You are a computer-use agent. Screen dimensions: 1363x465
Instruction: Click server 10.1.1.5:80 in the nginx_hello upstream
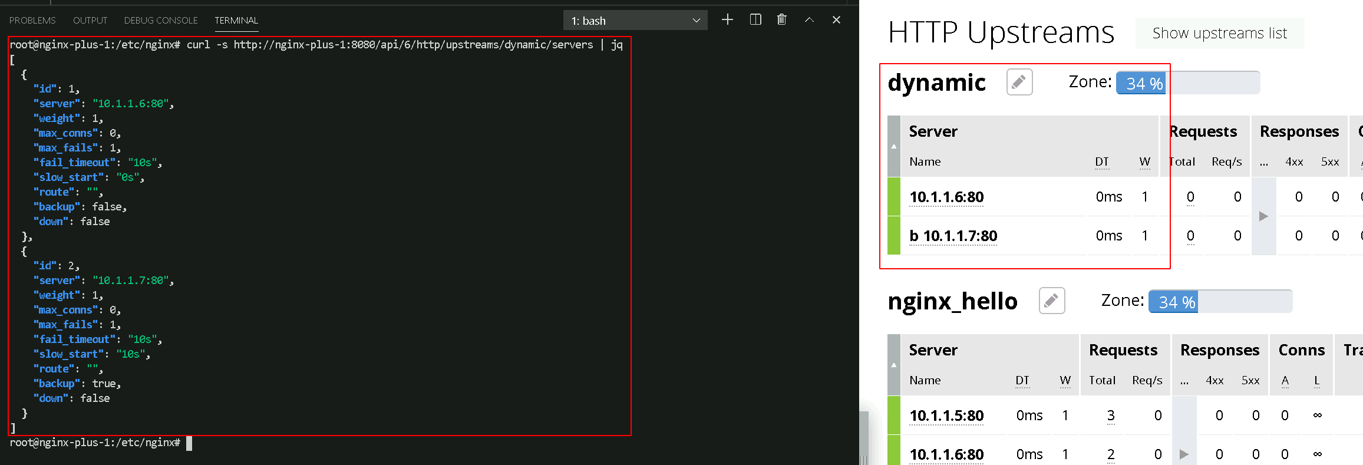946,415
